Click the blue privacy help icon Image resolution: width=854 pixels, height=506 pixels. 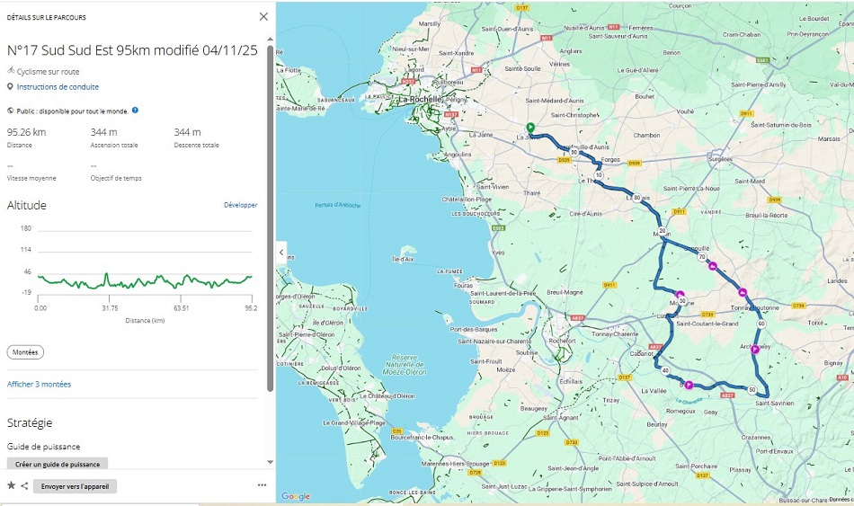pos(135,111)
